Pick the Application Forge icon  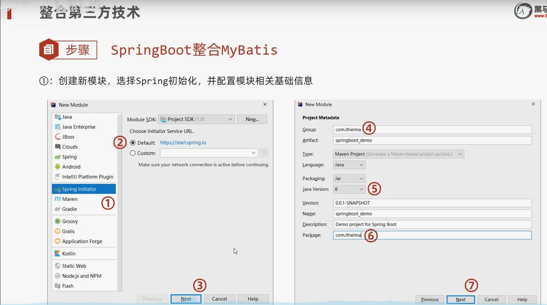(x=58, y=241)
